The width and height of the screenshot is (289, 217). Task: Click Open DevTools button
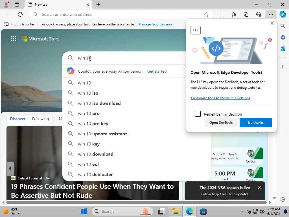click(221, 123)
